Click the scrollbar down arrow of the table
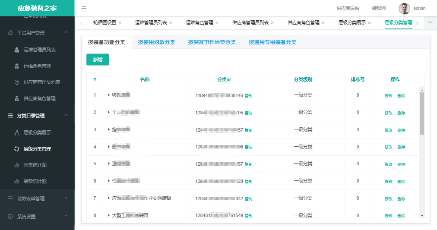The width and height of the screenshot is (437, 230). tap(422, 215)
